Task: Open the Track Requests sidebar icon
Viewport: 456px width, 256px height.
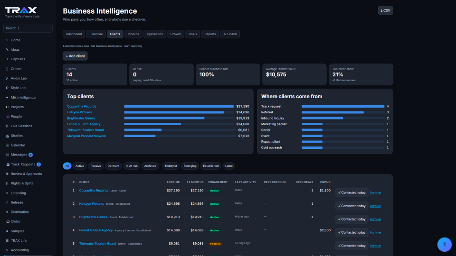Action: (x=8, y=165)
